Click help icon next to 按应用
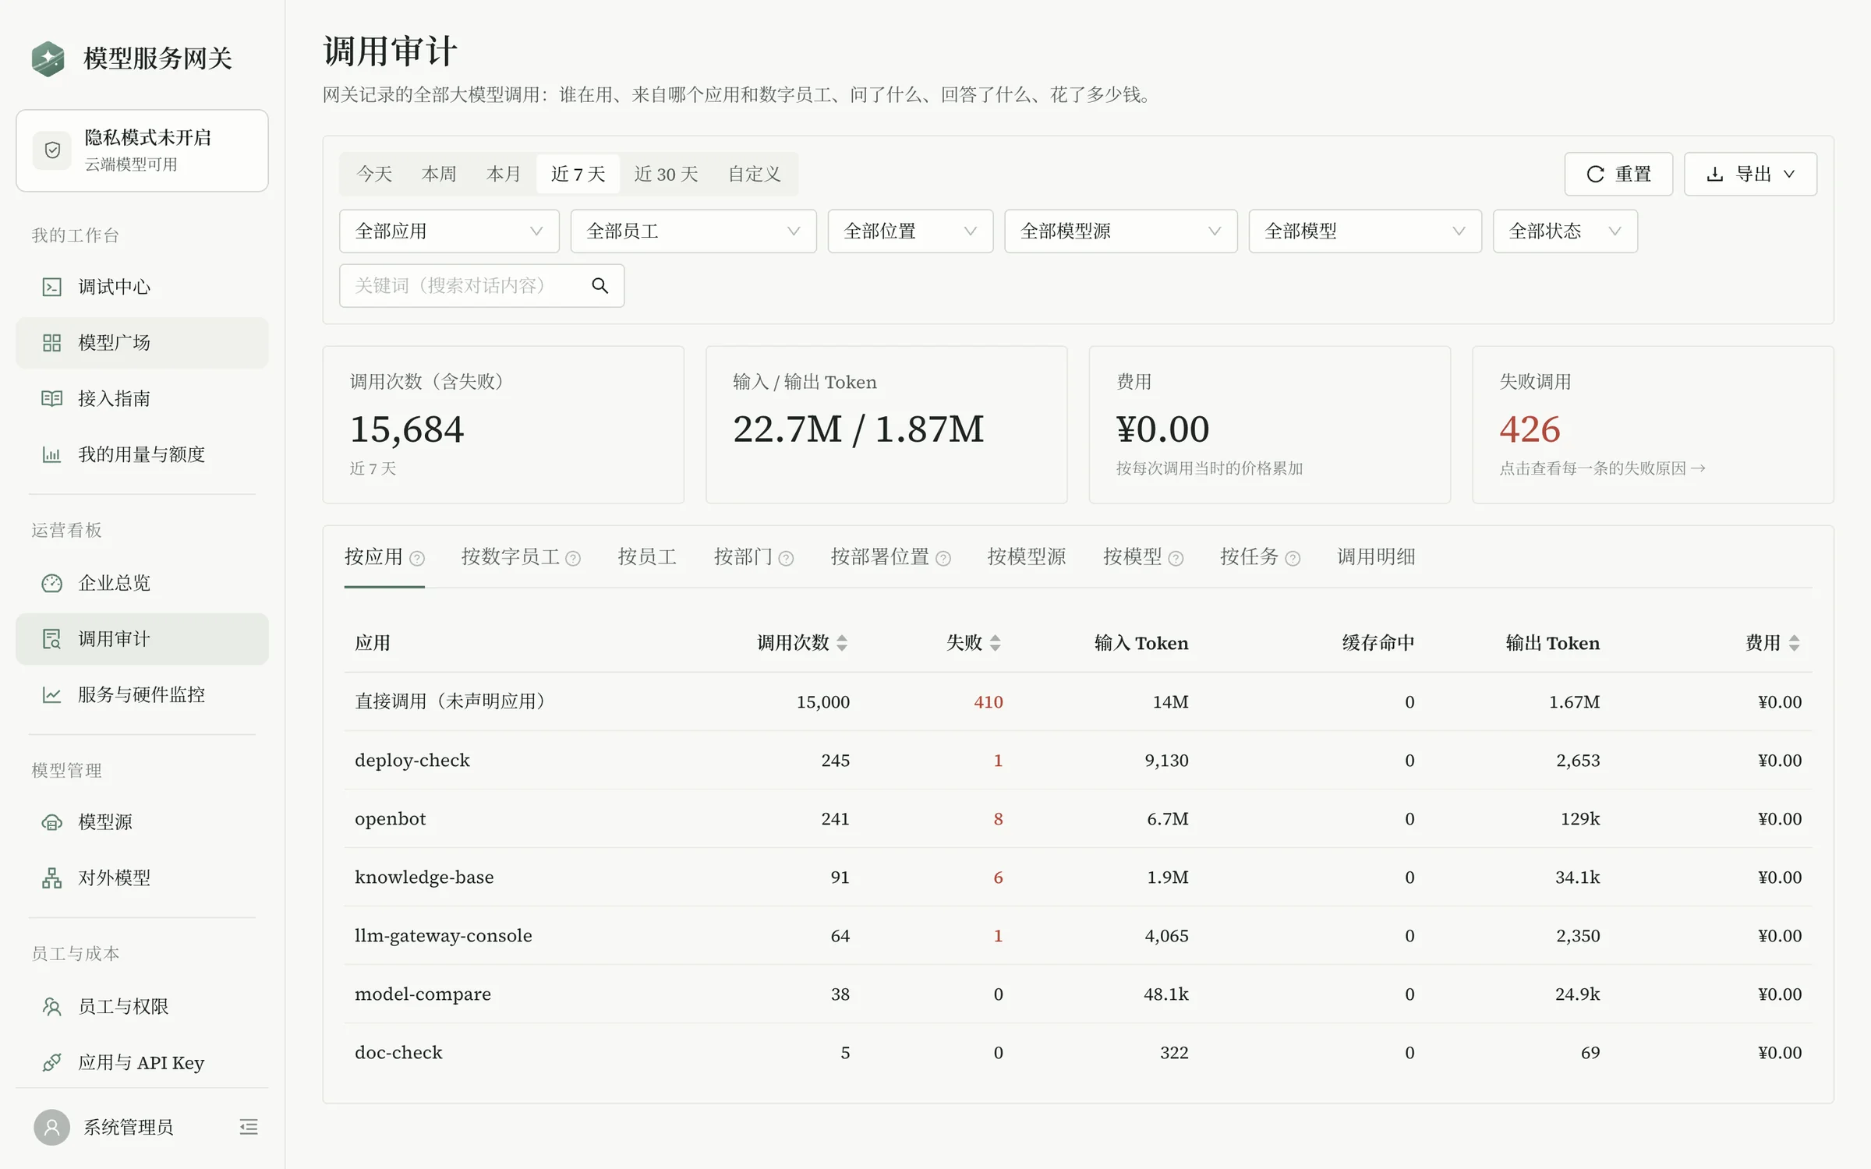 pos(417,558)
